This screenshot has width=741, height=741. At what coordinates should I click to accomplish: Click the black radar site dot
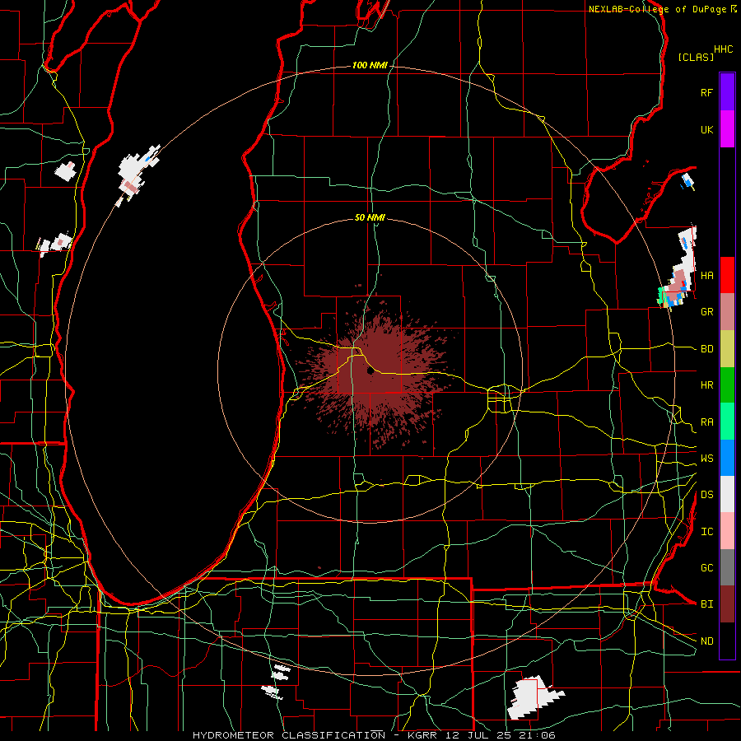(x=370, y=371)
